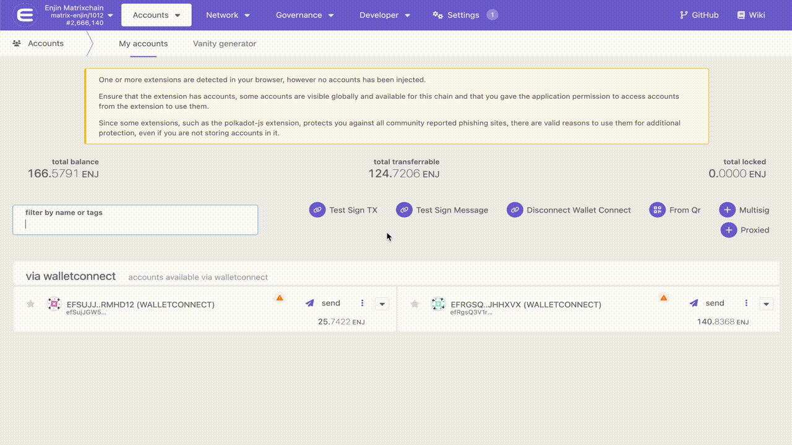Click the Settings gear icon
This screenshot has height=445, width=792.
point(437,15)
